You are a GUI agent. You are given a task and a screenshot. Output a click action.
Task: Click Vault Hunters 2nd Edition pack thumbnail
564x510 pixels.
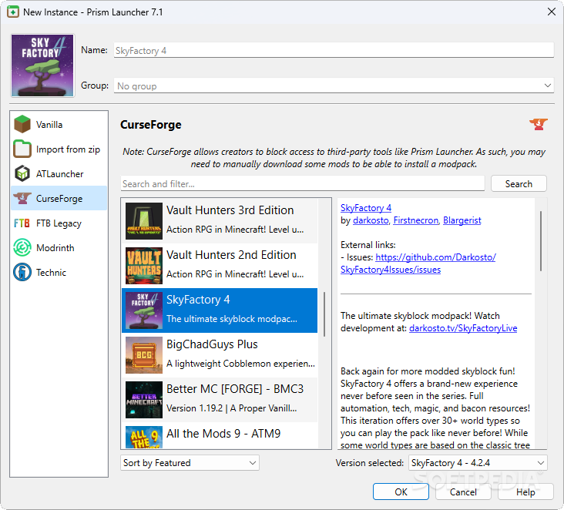(x=144, y=266)
